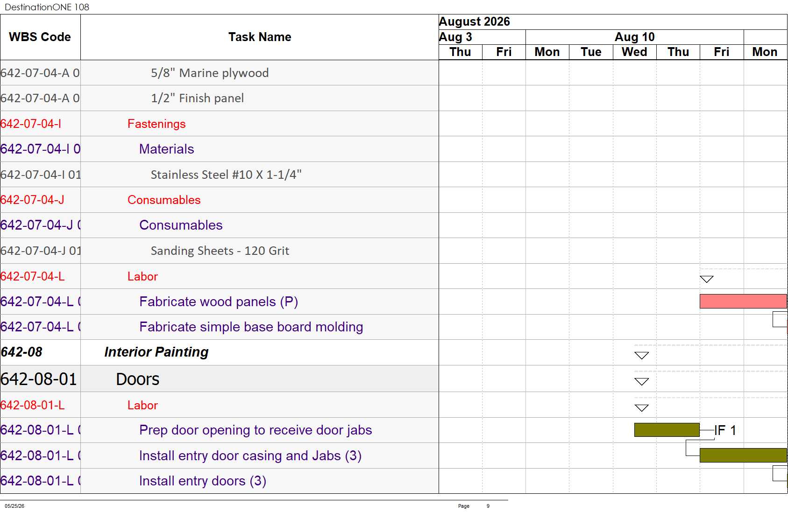The width and height of the screenshot is (788, 512).
Task: Click the 05/25/26 date footer
Action: coord(14,506)
